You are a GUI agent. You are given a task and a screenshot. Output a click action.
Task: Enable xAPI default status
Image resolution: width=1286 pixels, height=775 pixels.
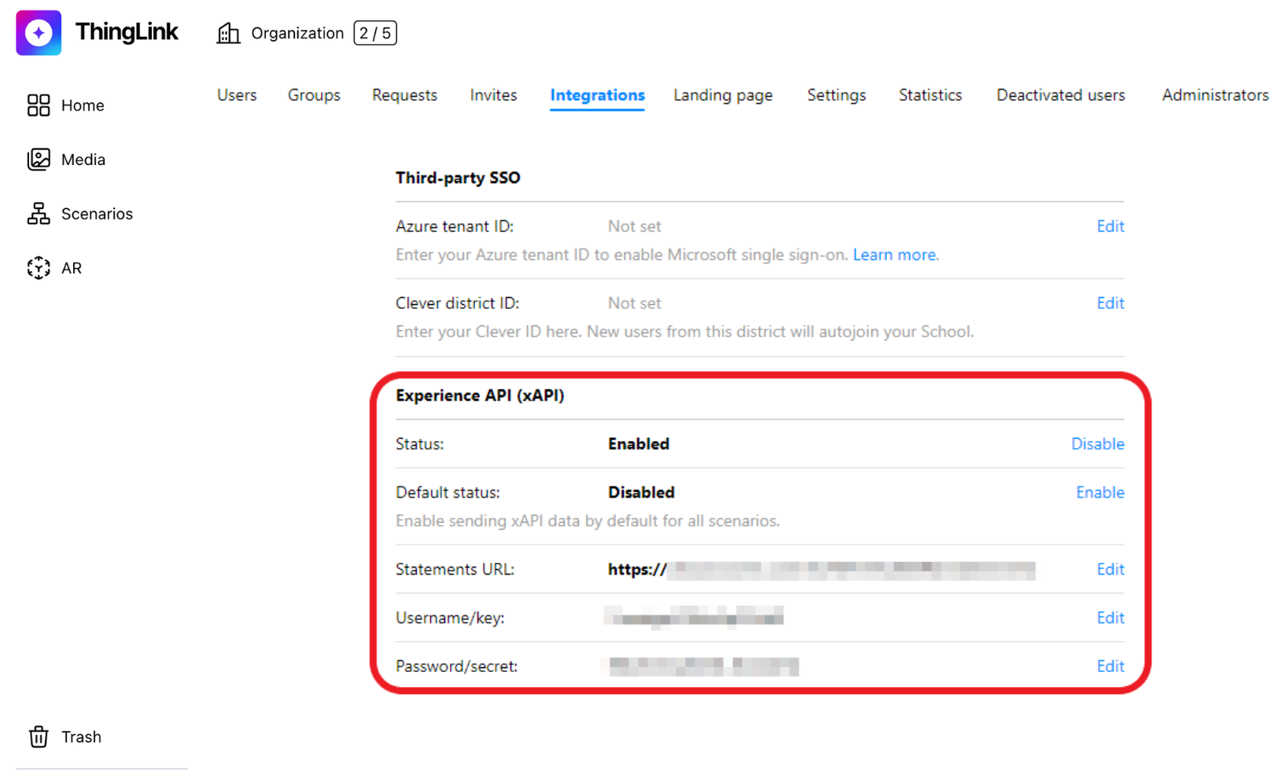coord(1100,493)
